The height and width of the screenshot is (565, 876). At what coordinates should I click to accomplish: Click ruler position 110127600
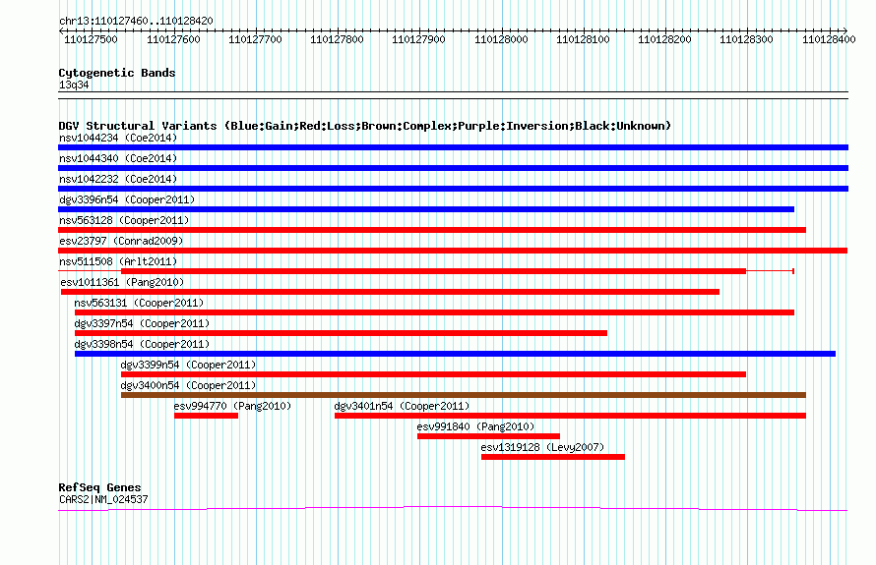click(173, 39)
